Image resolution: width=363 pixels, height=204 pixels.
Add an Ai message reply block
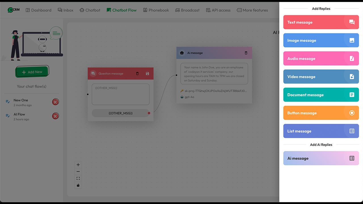(321, 158)
